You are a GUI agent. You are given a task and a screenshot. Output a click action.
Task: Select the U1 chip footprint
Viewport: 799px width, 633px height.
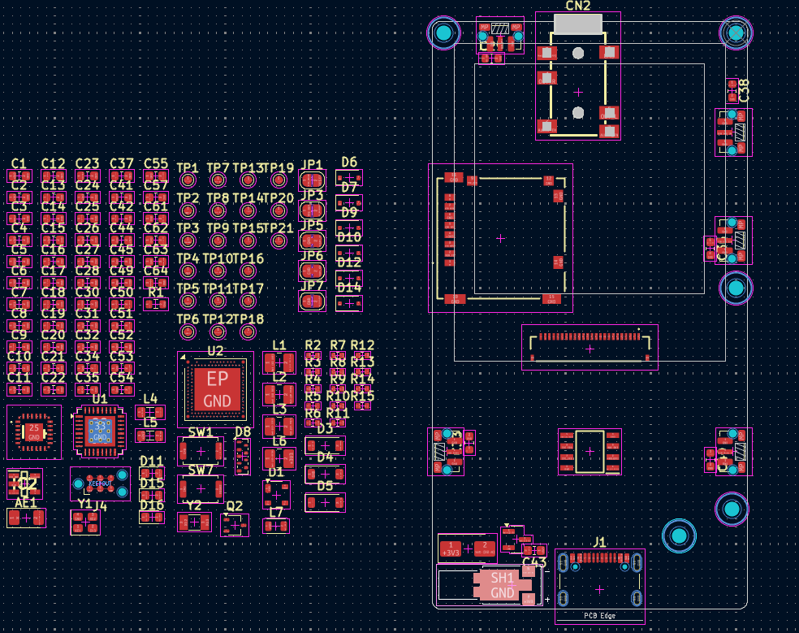point(99,431)
